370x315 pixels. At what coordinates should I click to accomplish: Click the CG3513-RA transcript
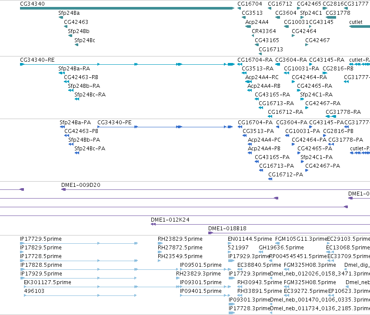[244, 73]
